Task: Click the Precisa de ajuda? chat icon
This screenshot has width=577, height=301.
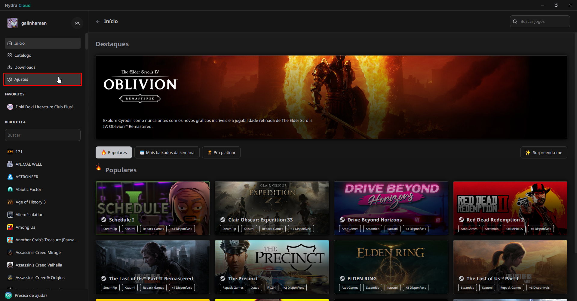Action: (x=8, y=295)
